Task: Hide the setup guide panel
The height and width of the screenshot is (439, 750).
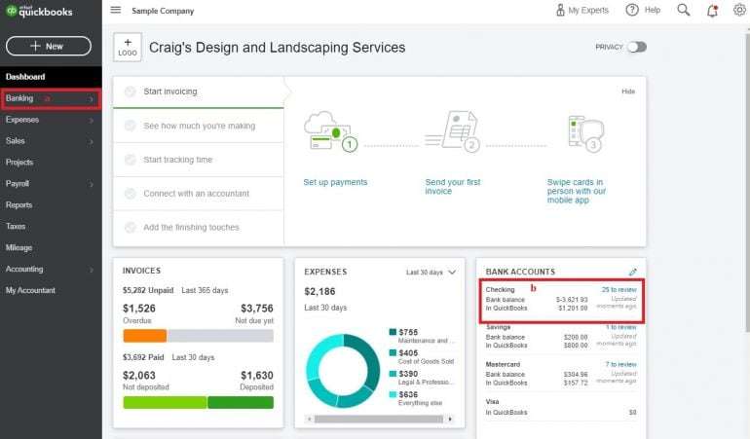Action: [628, 91]
